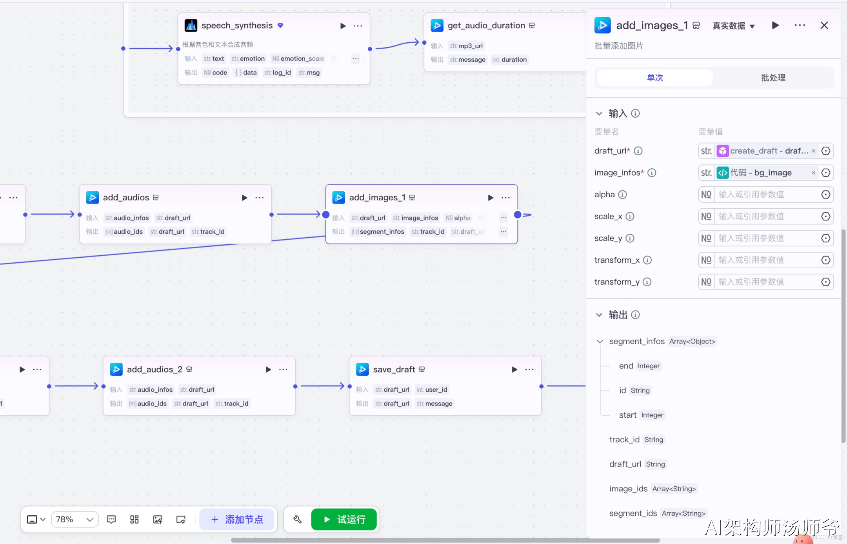
Task: Remove the bg_image reference from image_infos
Action: [x=813, y=173]
